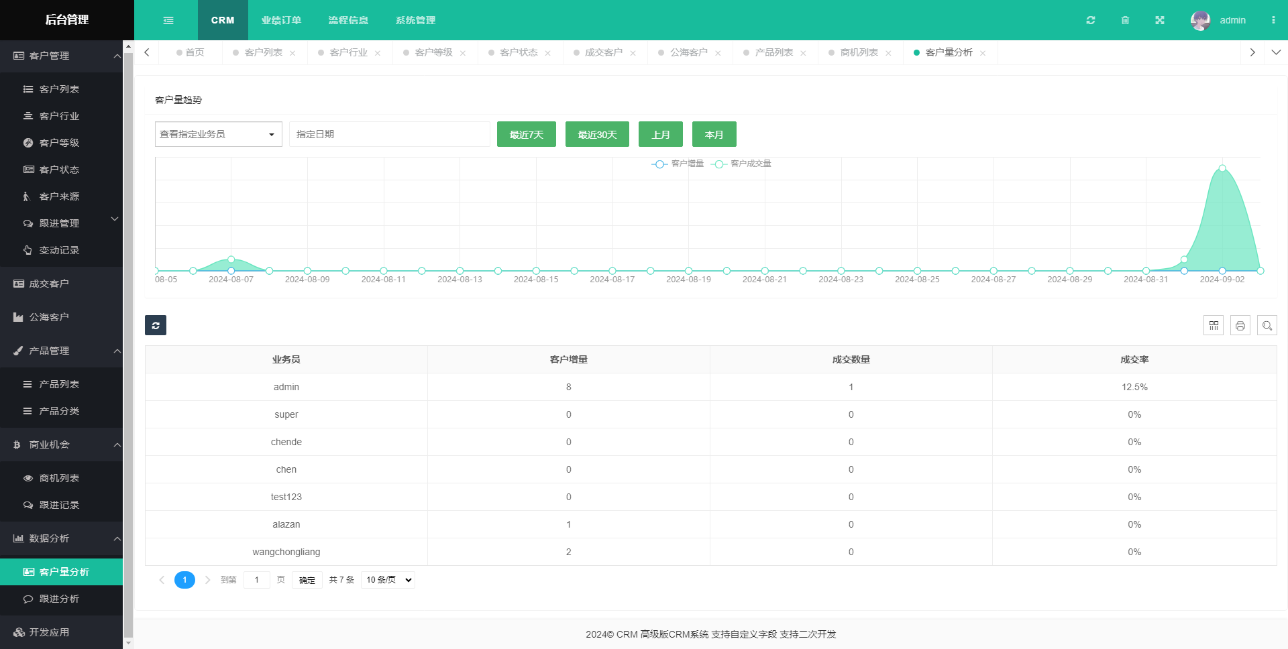Close the 商机列表 tab
This screenshot has height=649, width=1288.
coord(888,53)
